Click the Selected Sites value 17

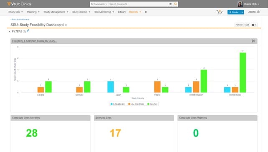pos(115,133)
